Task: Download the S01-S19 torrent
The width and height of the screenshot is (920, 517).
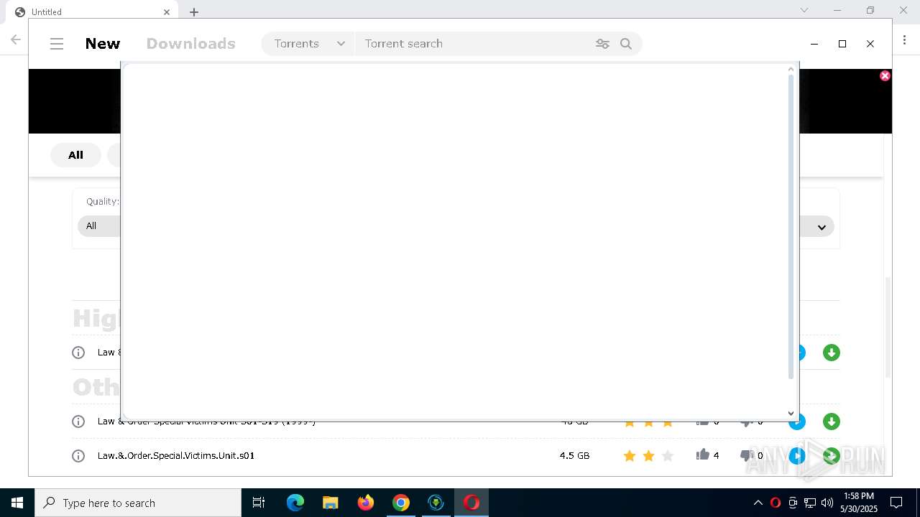Action: click(x=831, y=421)
